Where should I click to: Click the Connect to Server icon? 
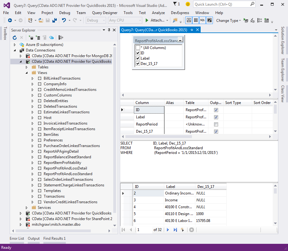pos(38,38)
